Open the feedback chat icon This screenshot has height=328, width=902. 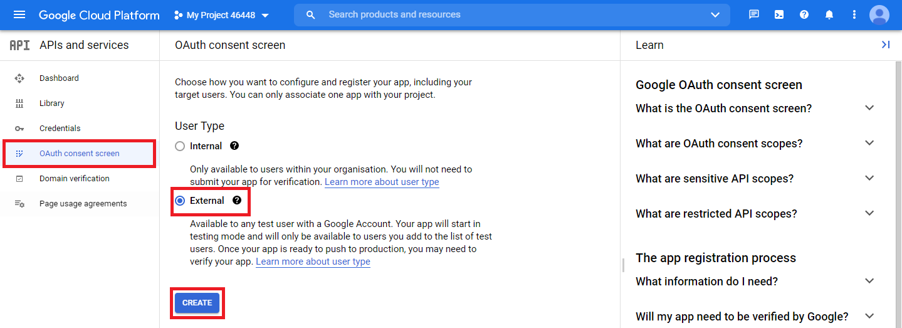(754, 14)
